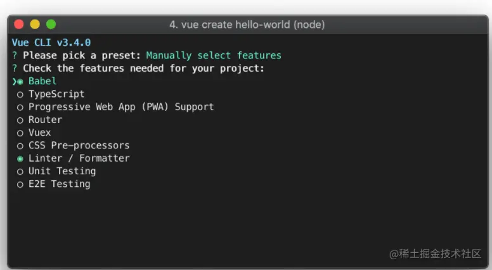
Task: Click the 'Vue CLI v3.4.0' header text
Action: pos(51,42)
